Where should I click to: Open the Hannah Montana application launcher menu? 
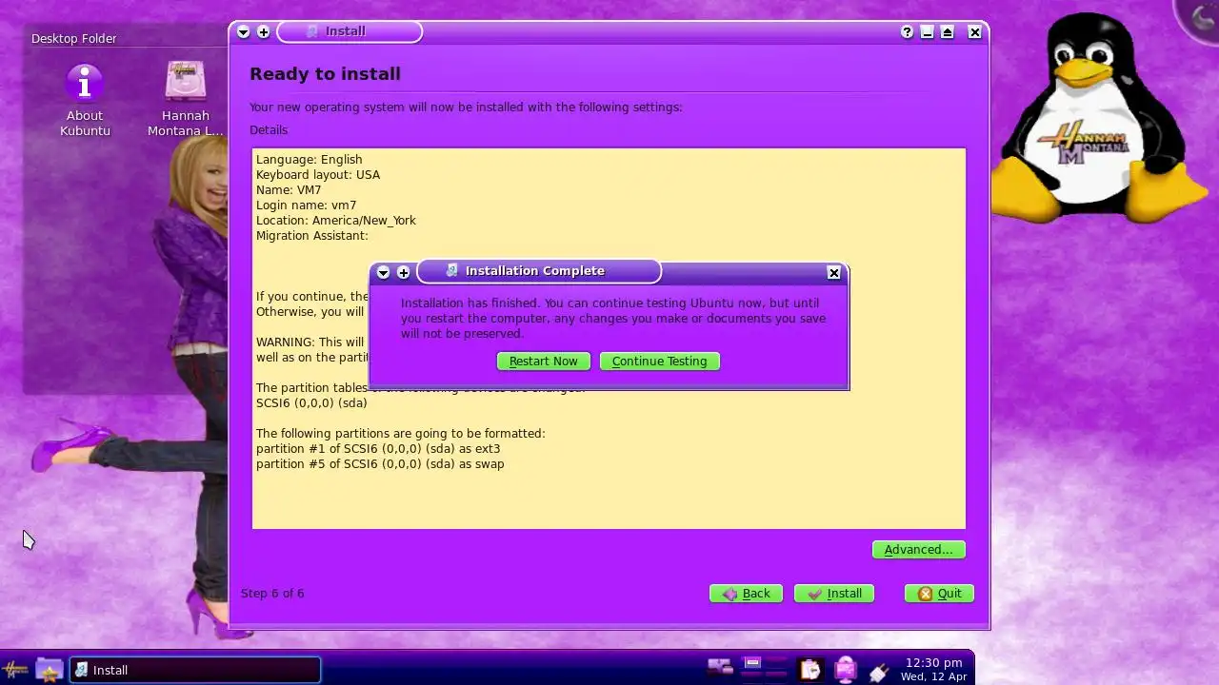(15, 670)
